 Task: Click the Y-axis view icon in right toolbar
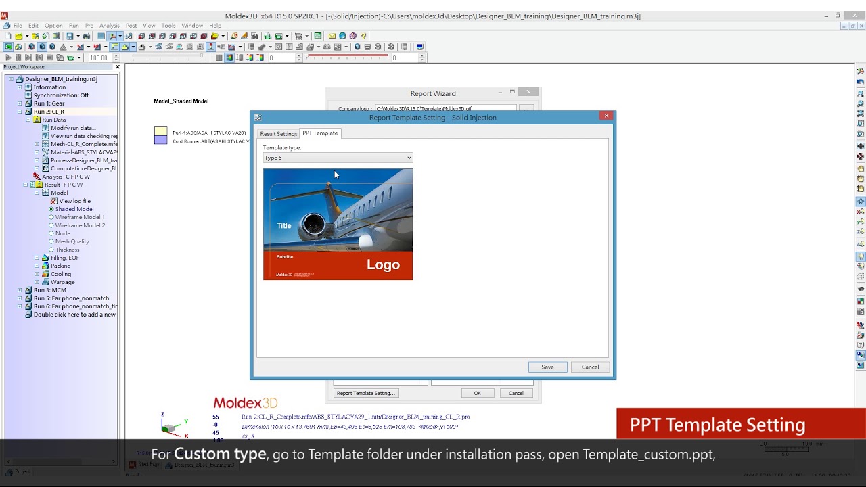(x=861, y=221)
